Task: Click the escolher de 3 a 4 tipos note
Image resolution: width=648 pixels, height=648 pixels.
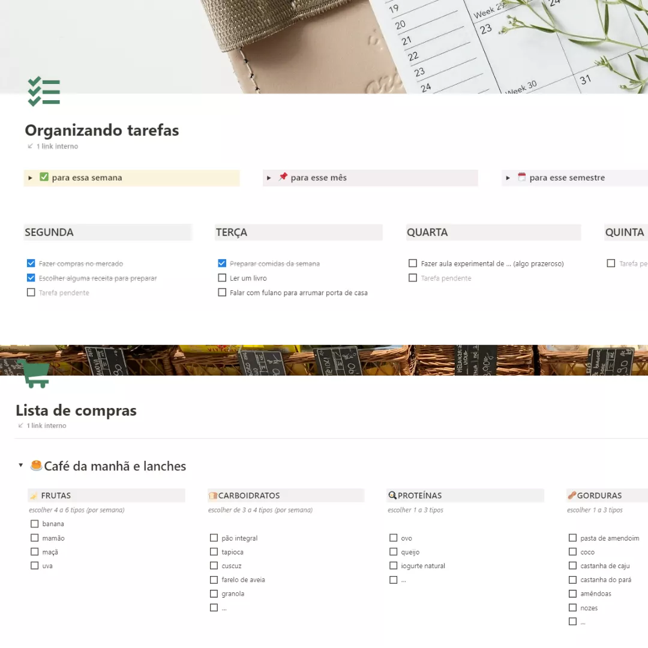Action: pyautogui.click(x=260, y=510)
